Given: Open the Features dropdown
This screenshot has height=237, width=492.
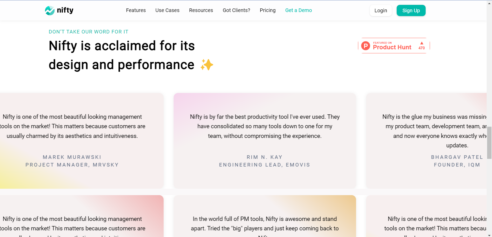Looking at the screenshot, I should pos(136,10).
